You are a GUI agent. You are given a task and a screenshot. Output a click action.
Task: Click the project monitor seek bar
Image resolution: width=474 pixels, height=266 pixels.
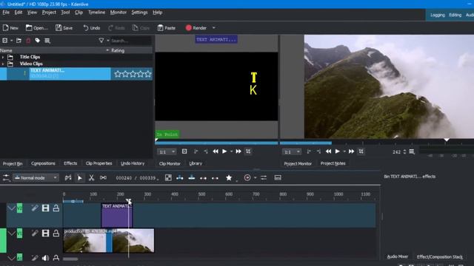(x=377, y=143)
